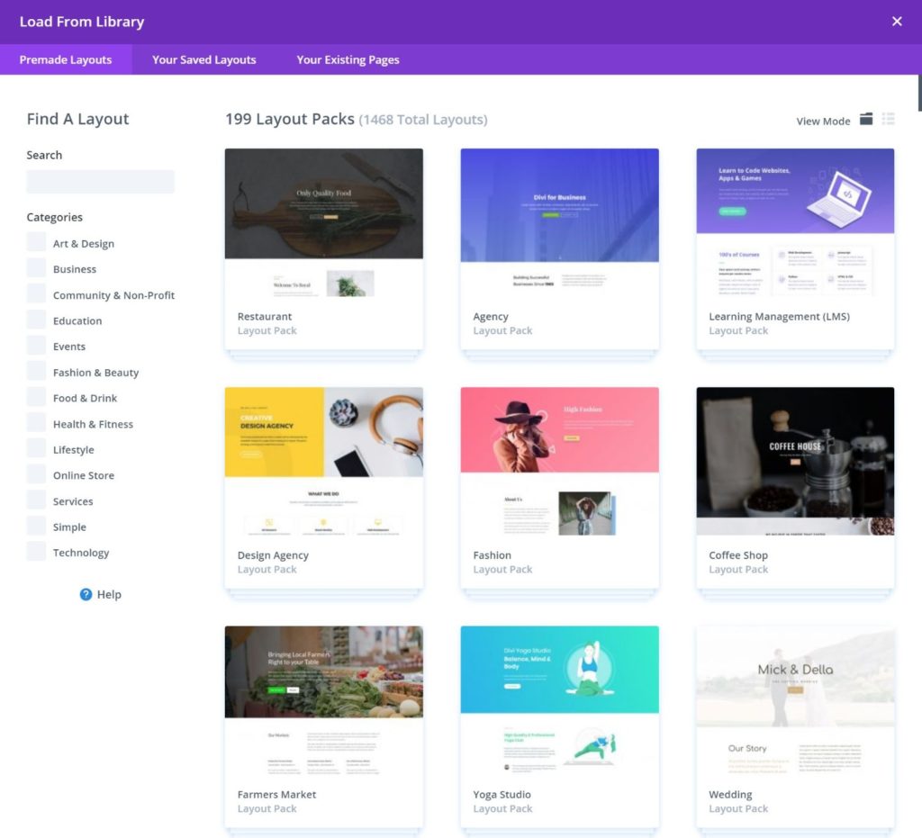Enable the Fashion & Beauty filter
Image resolution: width=922 pixels, height=838 pixels.
tap(36, 370)
